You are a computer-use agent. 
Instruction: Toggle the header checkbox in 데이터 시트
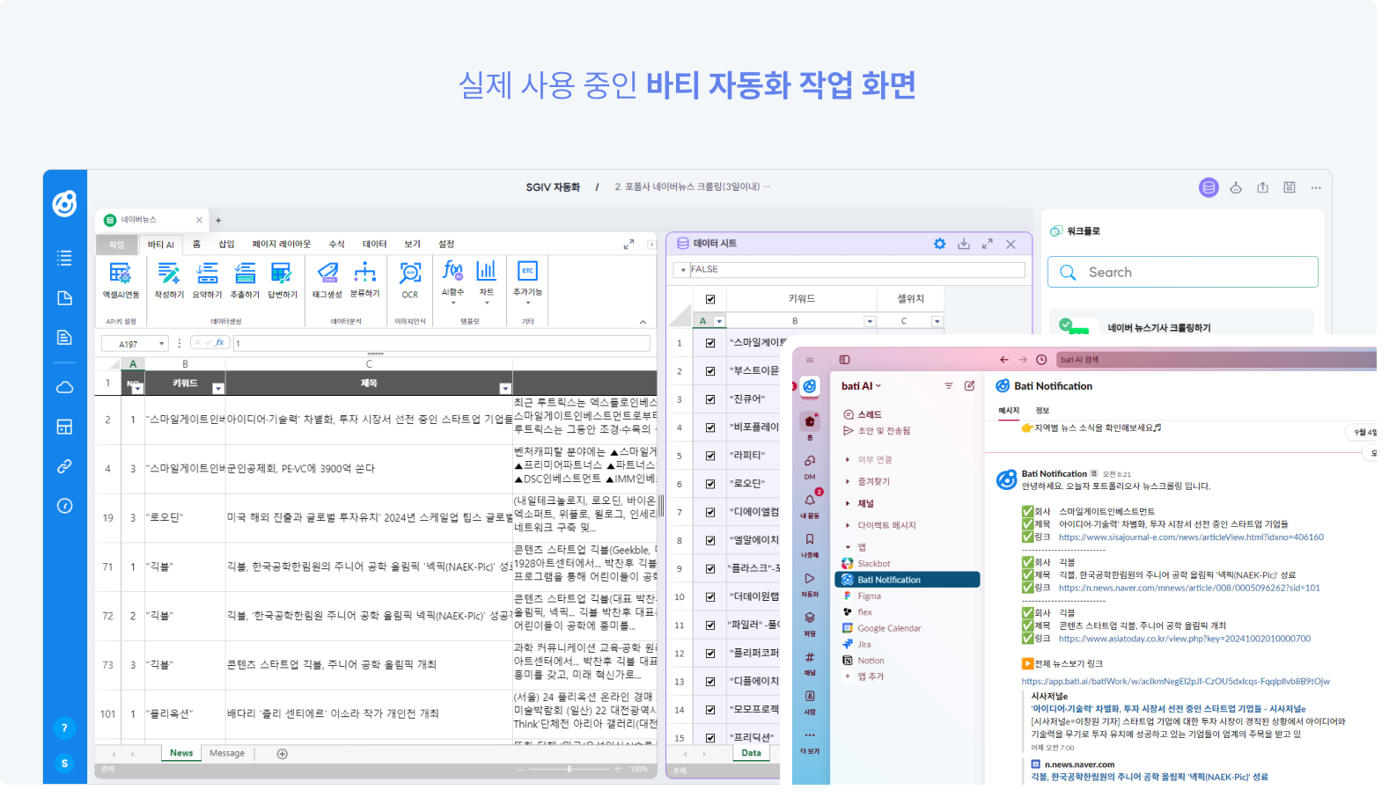(x=710, y=299)
